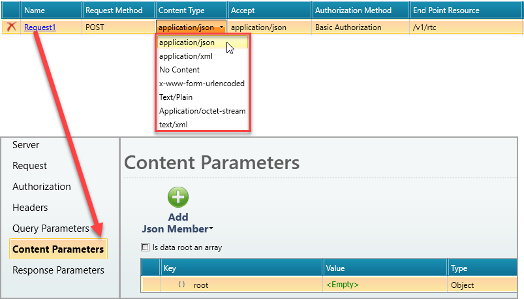Select application/json from the dropdown list
This screenshot has width=524, height=299.
[187, 42]
